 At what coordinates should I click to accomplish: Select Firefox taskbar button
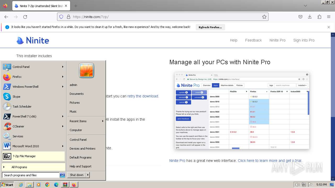[74, 185]
